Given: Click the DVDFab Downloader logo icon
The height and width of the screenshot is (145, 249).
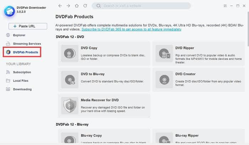Looking at the screenshot, I should pos(9,11).
